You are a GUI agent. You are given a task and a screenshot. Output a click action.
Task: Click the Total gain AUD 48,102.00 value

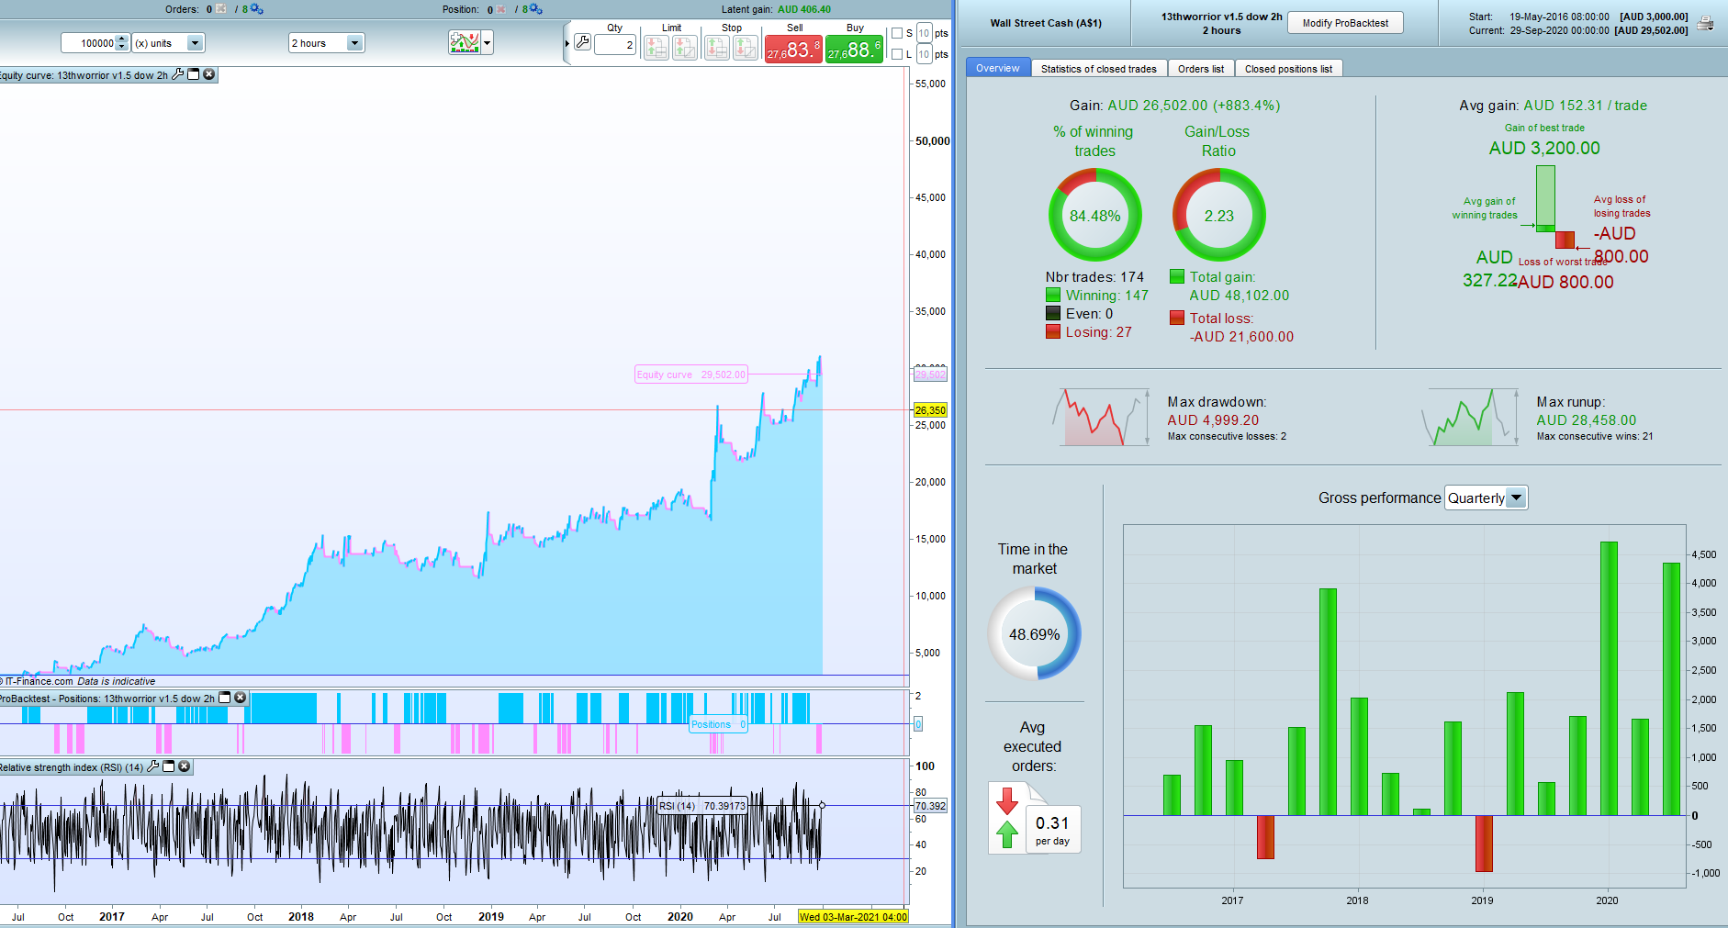point(1240,296)
